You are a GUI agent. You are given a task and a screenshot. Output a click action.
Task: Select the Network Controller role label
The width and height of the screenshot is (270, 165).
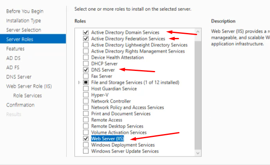(x=111, y=101)
